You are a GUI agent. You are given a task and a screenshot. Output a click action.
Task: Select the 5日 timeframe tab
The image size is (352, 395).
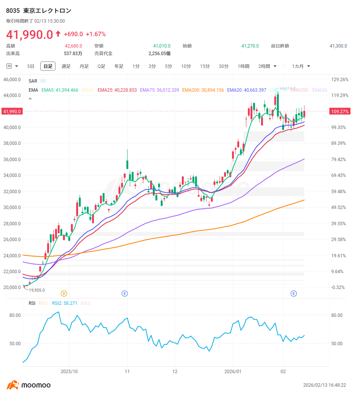[31, 66]
